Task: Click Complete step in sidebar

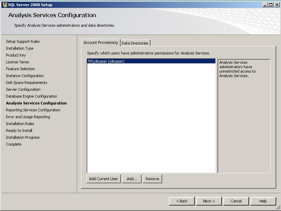Action: (x=14, y=144)
